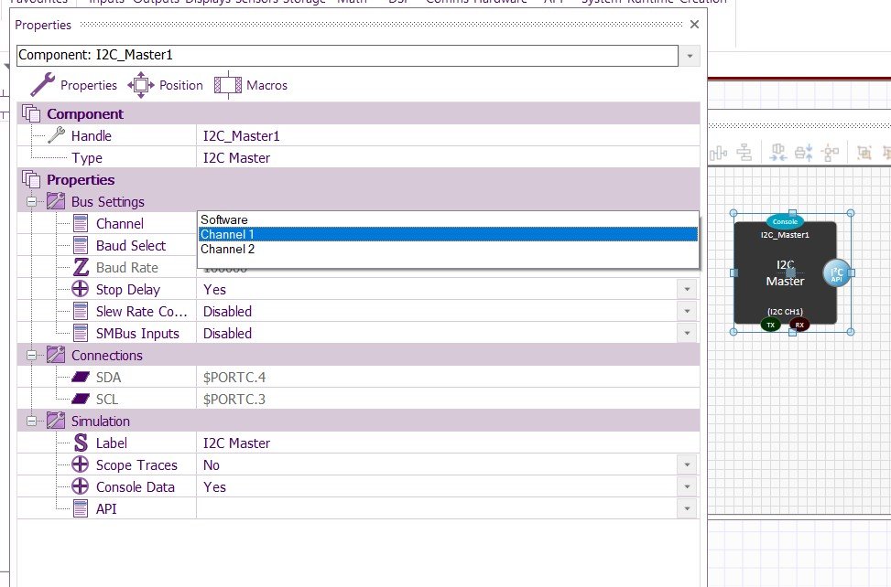Open the Component selector dropdown arrow
The height and width of the screenshot is (587, 891).
(689, 56)
